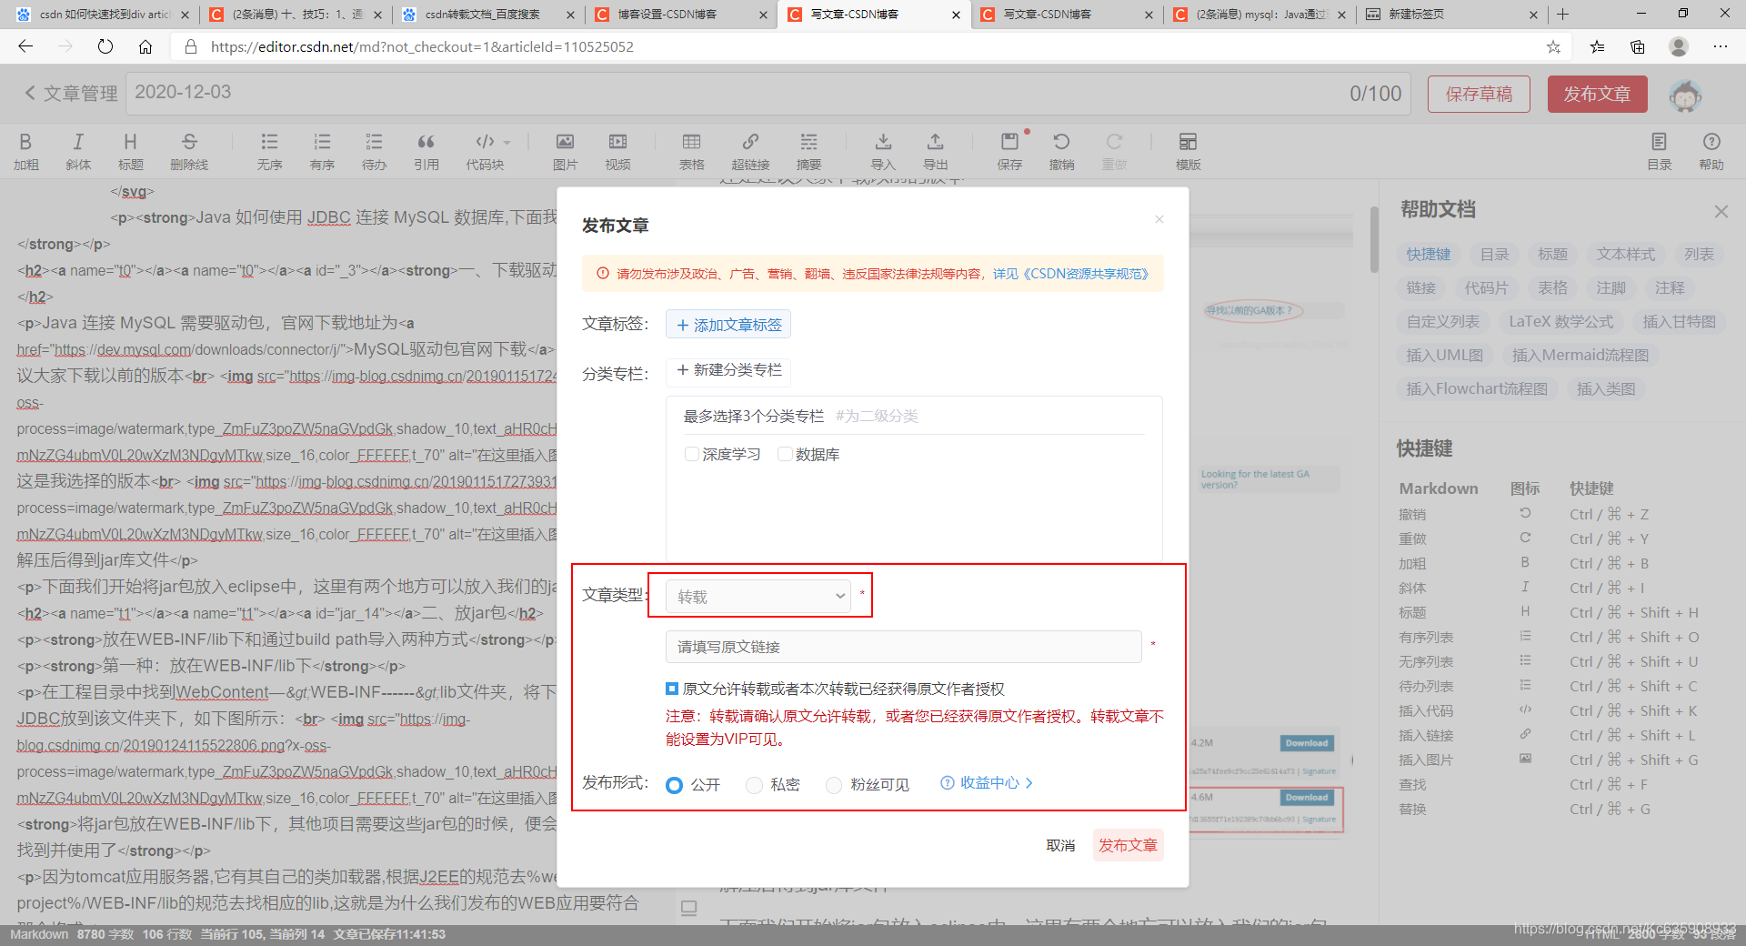The height and width of the screenshot is (946, 1746).
Task: Insert blockquote with the 引用 icon
Action: coord(426,151)
